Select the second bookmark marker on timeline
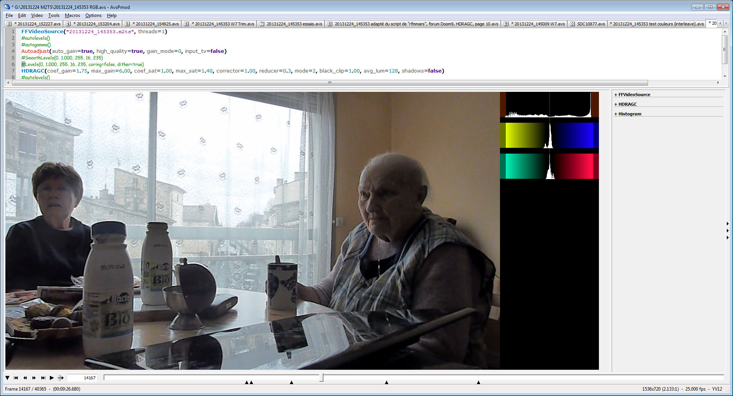The width and height of the screenshot is (733, 396). [251, 382]
